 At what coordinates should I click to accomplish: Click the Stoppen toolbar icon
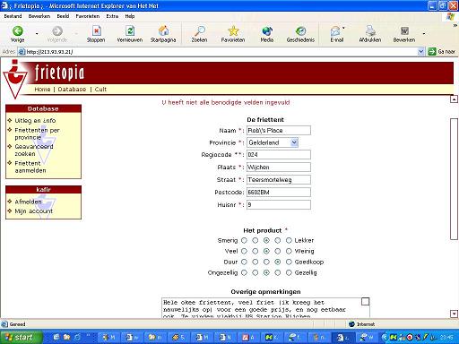click(x=96, y=31)
